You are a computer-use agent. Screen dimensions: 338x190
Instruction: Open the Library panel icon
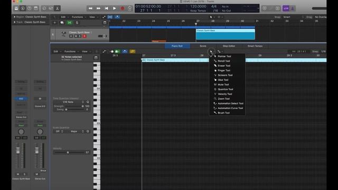[16, 8]
